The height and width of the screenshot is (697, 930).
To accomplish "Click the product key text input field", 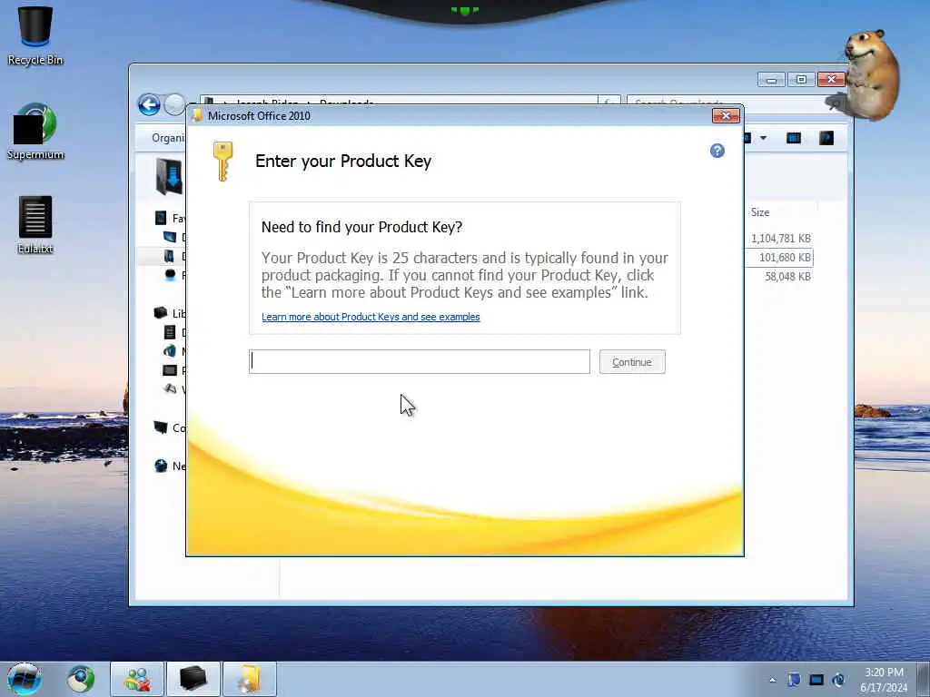I will click(x=420, y=361).
